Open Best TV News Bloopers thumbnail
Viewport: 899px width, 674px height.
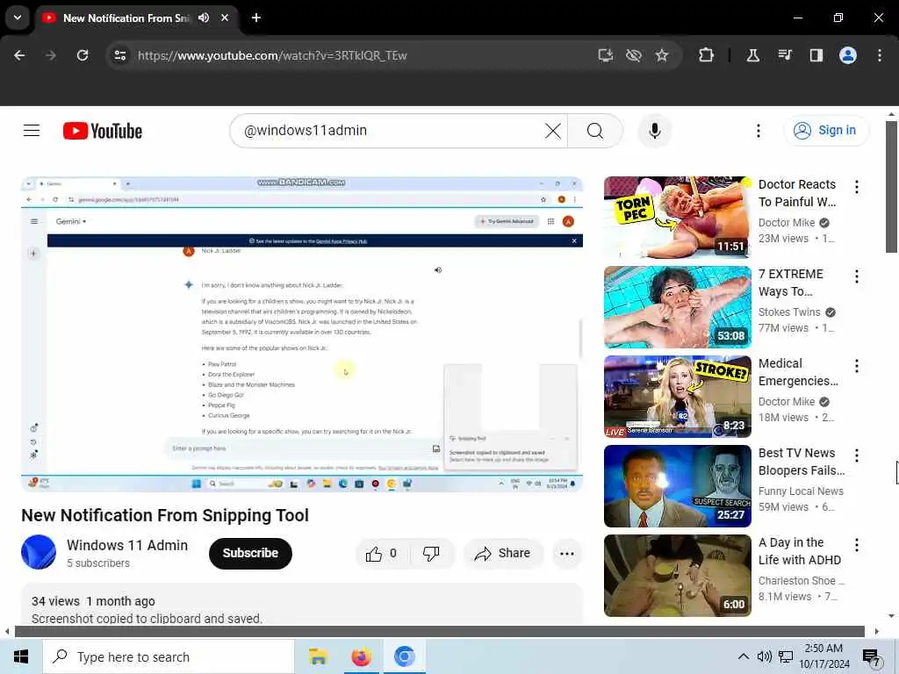pyautogui.click(x=677, y=486)
